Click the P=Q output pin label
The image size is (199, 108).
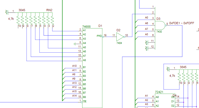[99, 36]
